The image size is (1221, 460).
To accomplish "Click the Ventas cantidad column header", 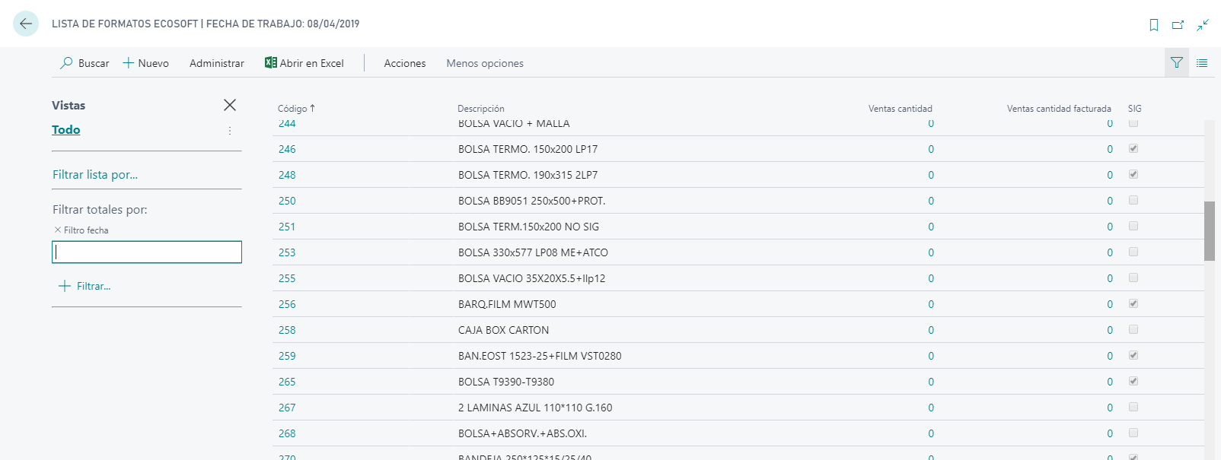I will (x=901, y=109).
